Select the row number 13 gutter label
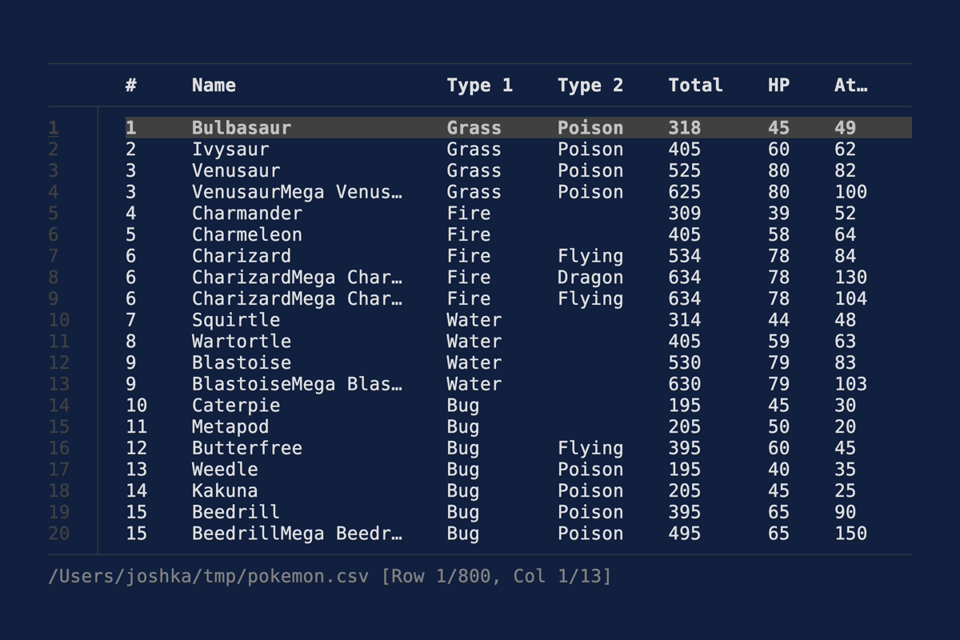Screen dimensions: 960x640 pyautogui.click(x=58, y=384)
